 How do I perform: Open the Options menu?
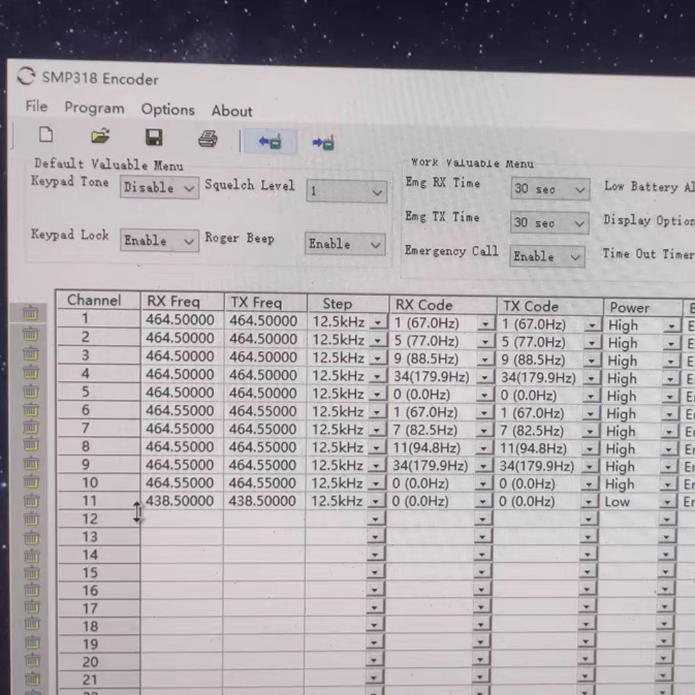point(167,110)
